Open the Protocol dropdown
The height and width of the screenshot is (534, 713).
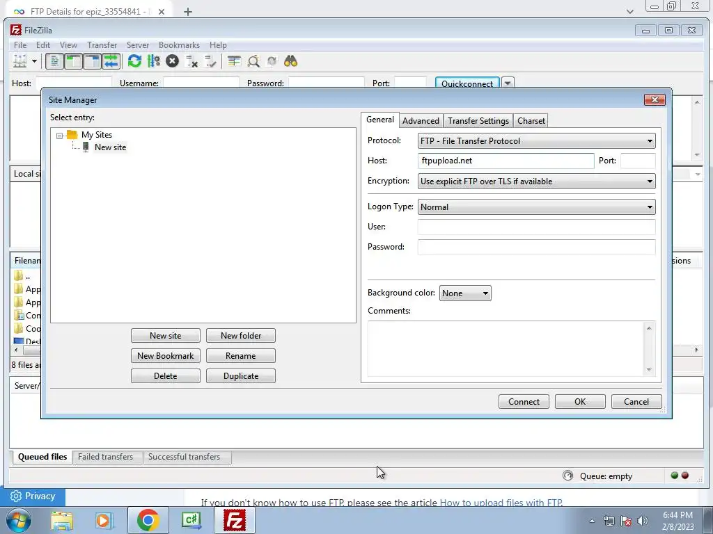point(537,140)
